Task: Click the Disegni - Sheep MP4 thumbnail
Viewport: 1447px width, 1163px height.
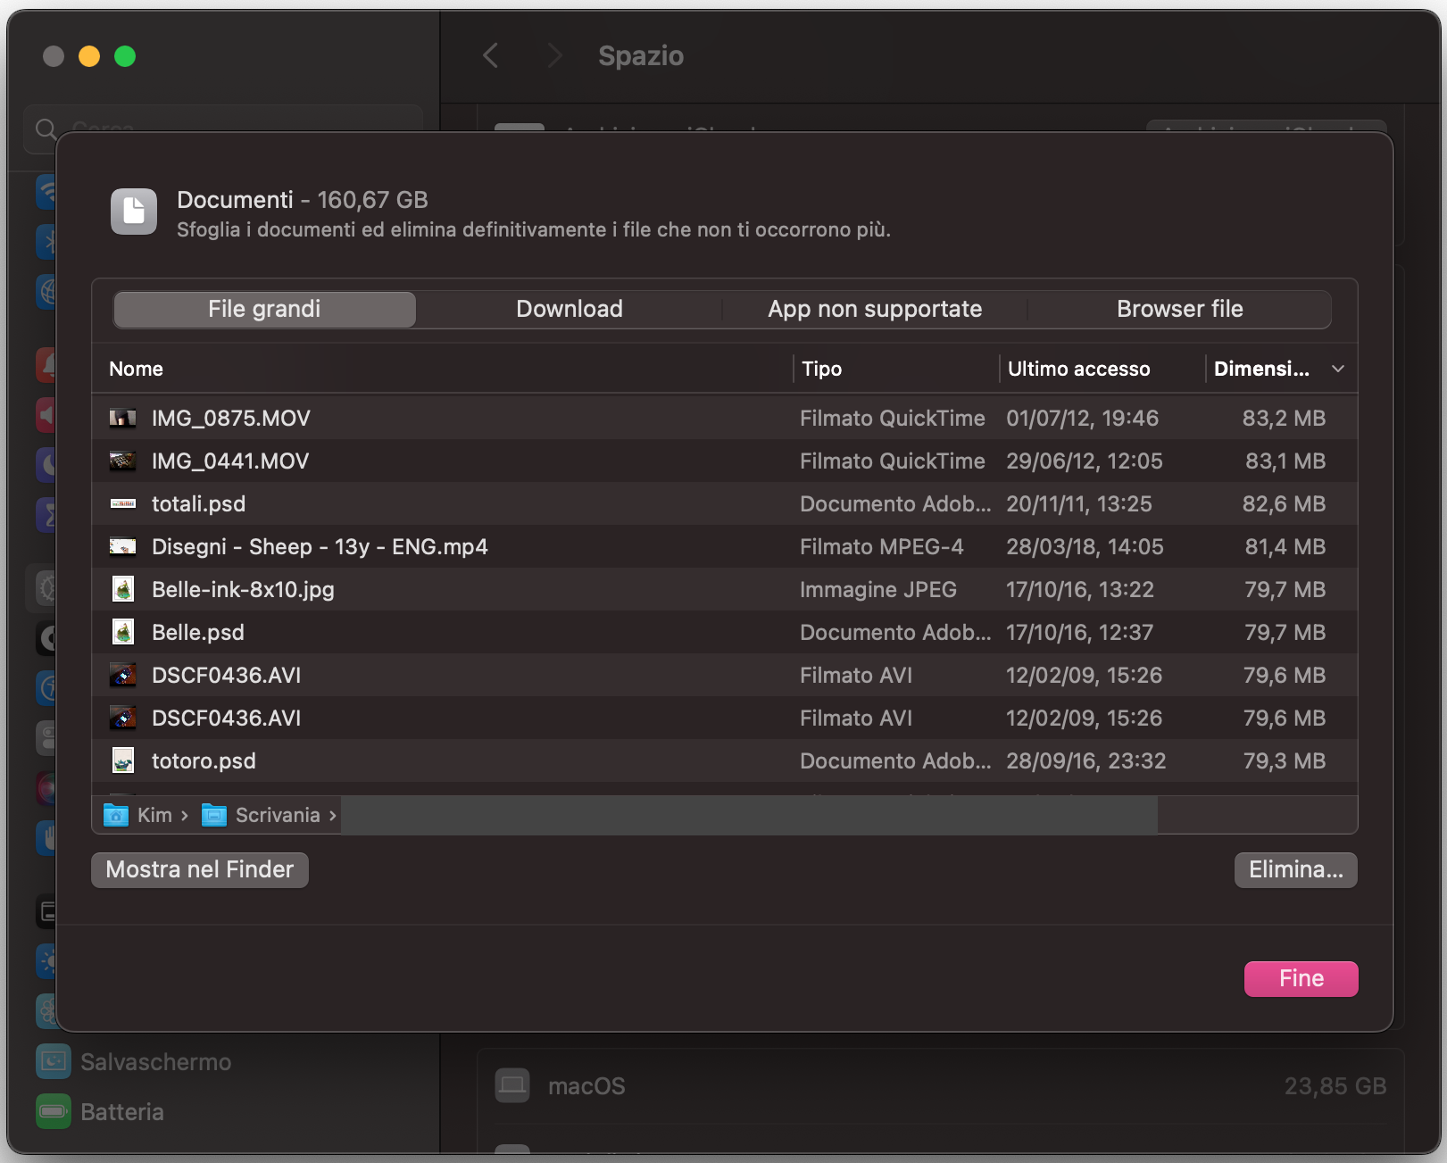Action: (x=122, y=546)
